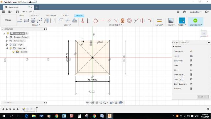
Task: Open Fusion 360 in Windows taskbar
Action: [x=109, y=116]
